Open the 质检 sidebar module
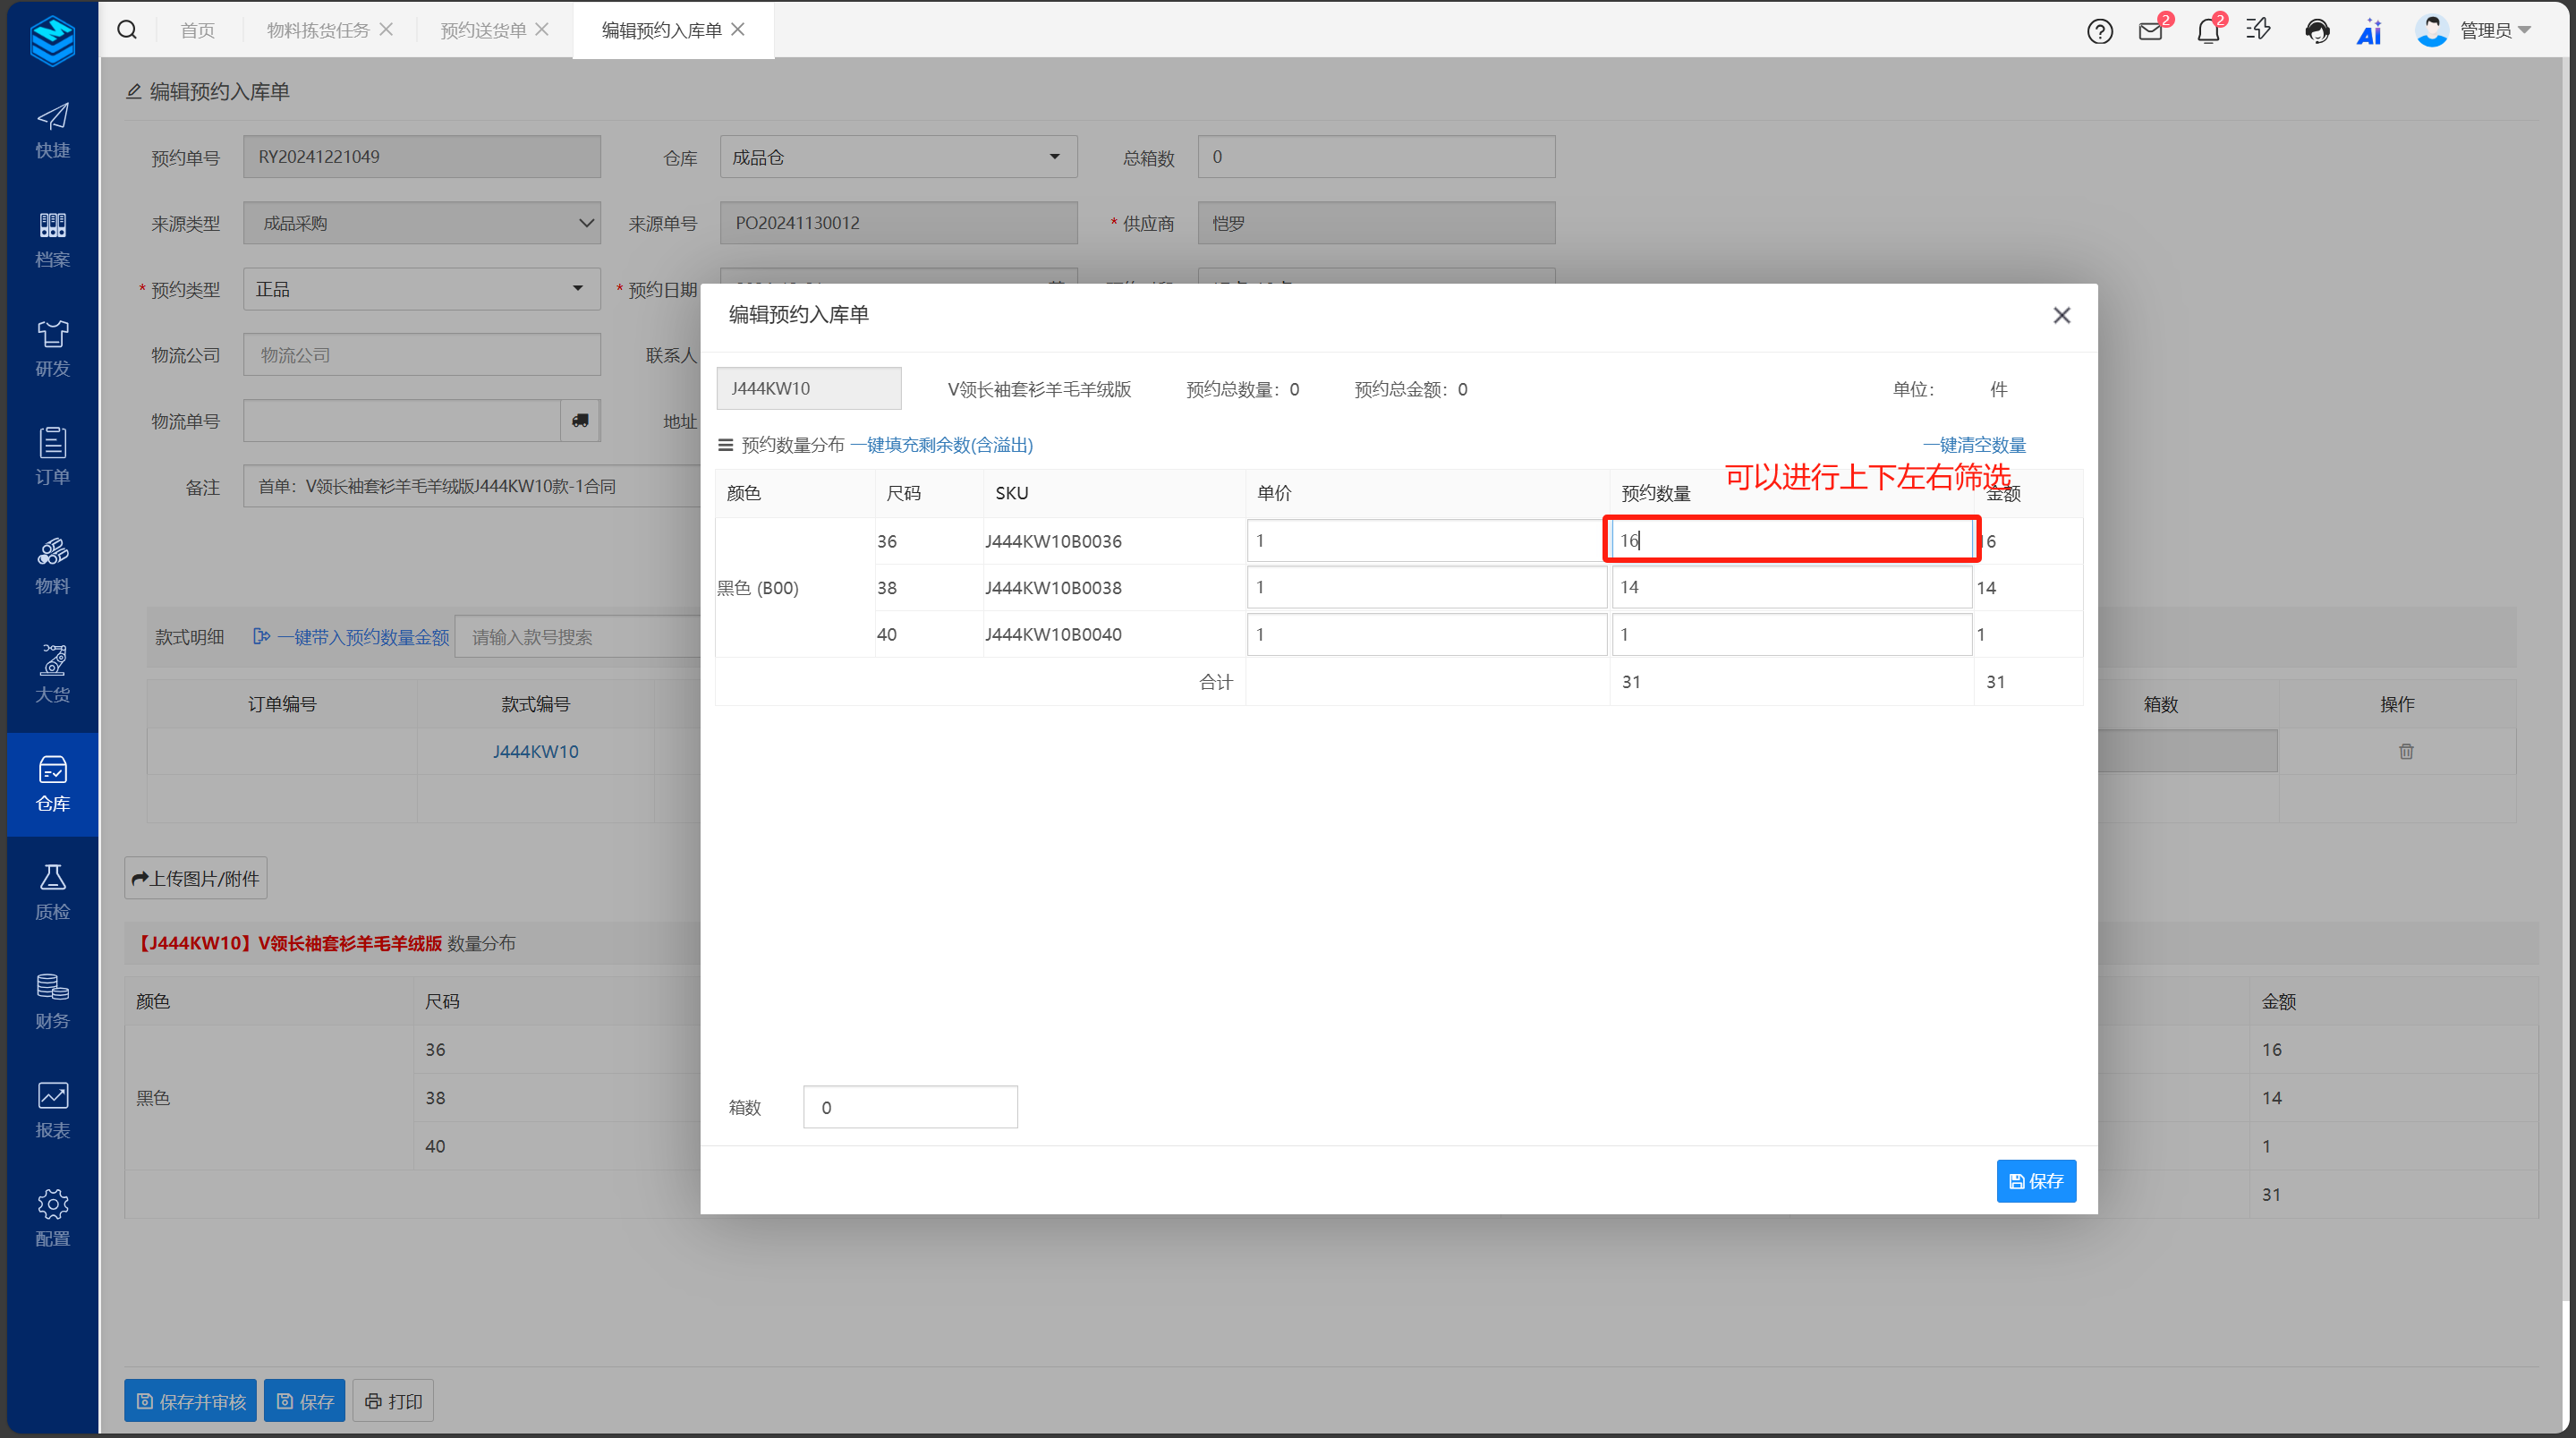 pyautogui.click(x=52, y=891)
